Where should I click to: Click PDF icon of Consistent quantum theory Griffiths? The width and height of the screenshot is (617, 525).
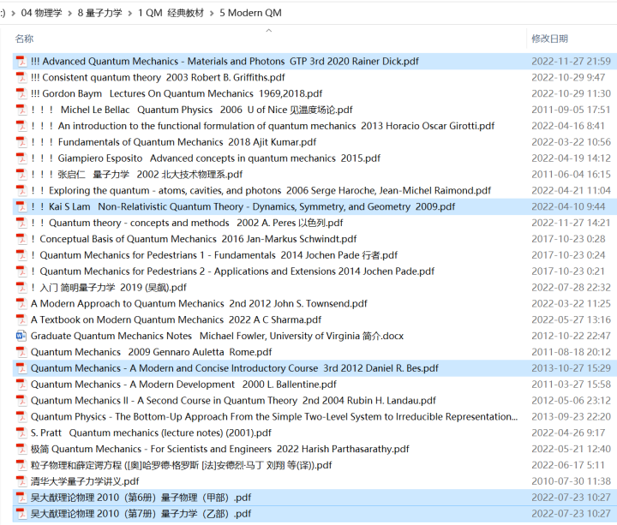pos(21,77)
